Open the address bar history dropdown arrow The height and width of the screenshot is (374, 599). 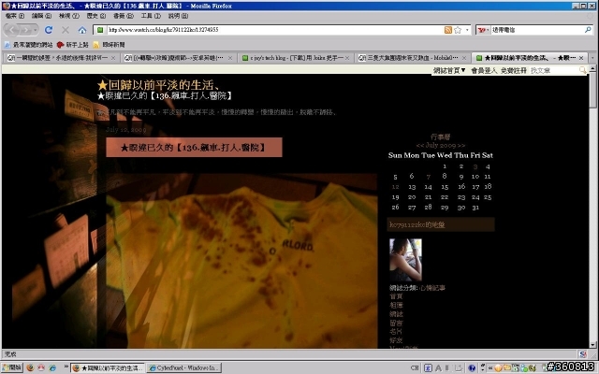467,30
